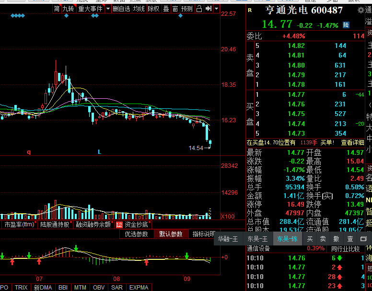Click the yellow R badge beside stock name
This screenshot has width=372, height=291.
click(250, 10)
